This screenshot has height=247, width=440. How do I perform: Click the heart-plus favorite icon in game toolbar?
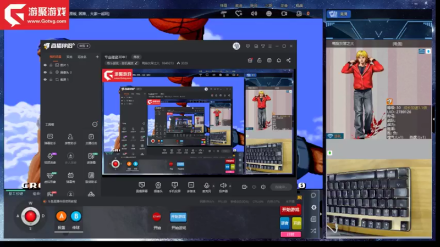[239, 13]
